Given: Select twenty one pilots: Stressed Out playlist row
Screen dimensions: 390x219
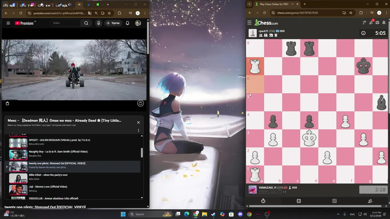Looking at the screenshot, I should (x=73, y=166).
